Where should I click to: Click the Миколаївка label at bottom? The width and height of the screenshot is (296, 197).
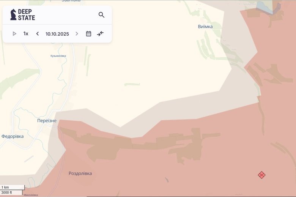[x=30, y=195]
